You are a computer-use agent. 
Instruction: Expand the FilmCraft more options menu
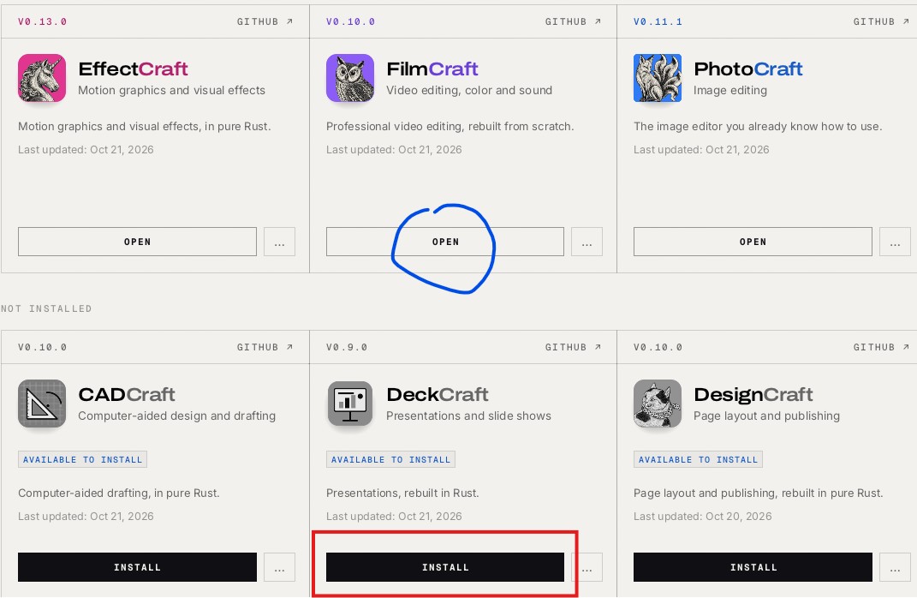pyautogui.click(x=587, y=242)
